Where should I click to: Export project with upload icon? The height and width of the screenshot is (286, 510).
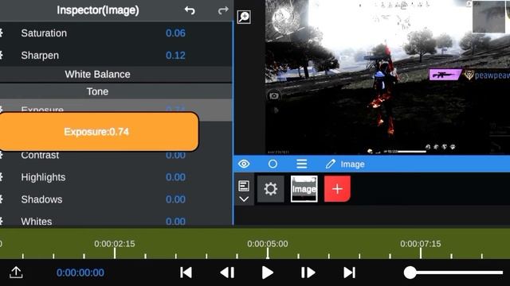click(16, 272)
